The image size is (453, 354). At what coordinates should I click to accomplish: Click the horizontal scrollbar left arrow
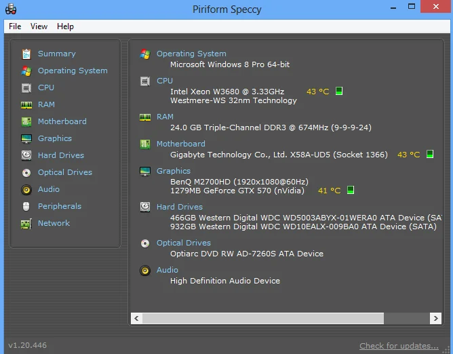(137, 318)
